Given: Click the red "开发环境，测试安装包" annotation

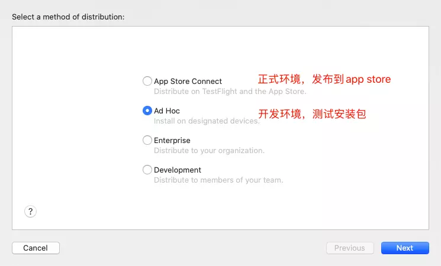Looking at the screenshot, I should pos(312,114).
